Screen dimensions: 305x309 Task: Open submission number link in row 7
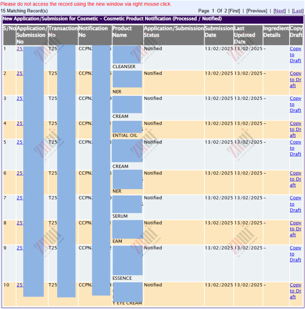[20, 198]
